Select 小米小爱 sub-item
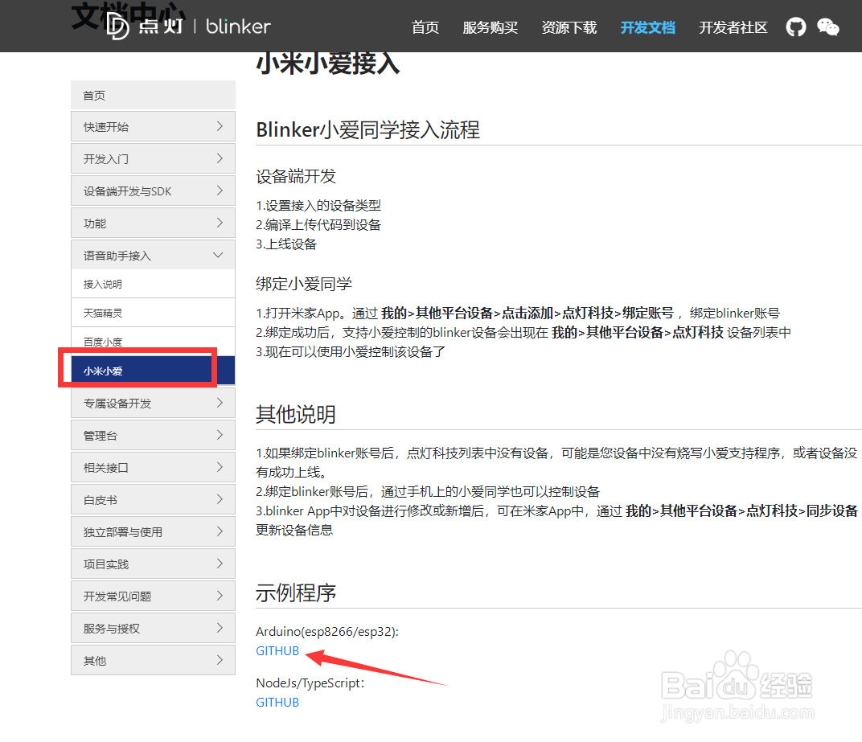862x742 pixels. [153, 371]
